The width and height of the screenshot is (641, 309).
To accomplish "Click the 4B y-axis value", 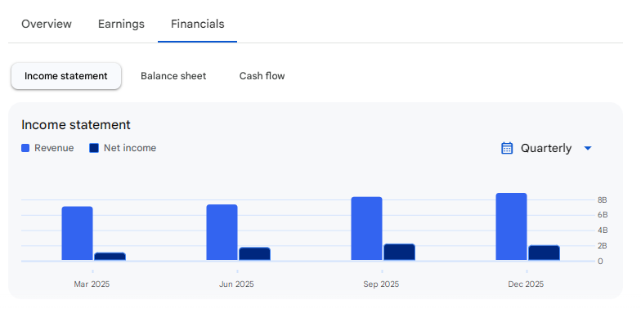I will point(602,231).
